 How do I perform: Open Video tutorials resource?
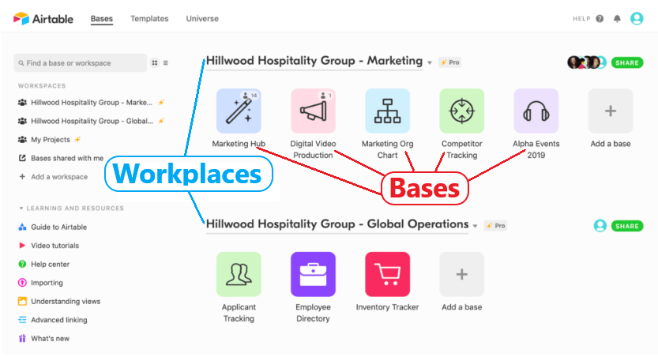click(49, 246)
